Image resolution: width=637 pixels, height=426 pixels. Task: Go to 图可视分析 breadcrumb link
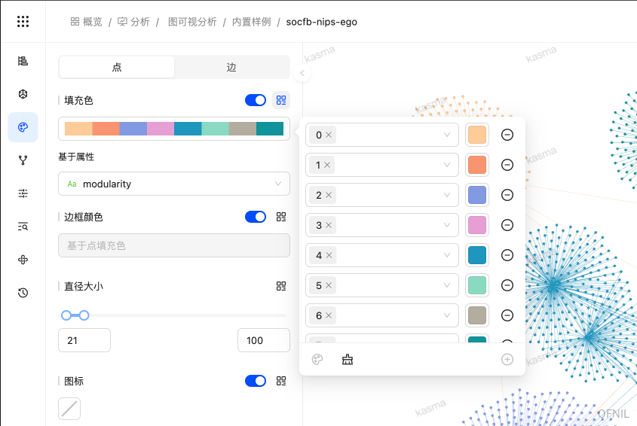[192, 22]
